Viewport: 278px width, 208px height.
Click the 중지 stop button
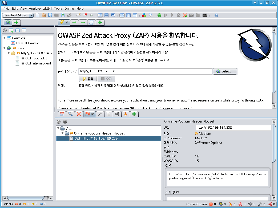(x=106, y=79)
